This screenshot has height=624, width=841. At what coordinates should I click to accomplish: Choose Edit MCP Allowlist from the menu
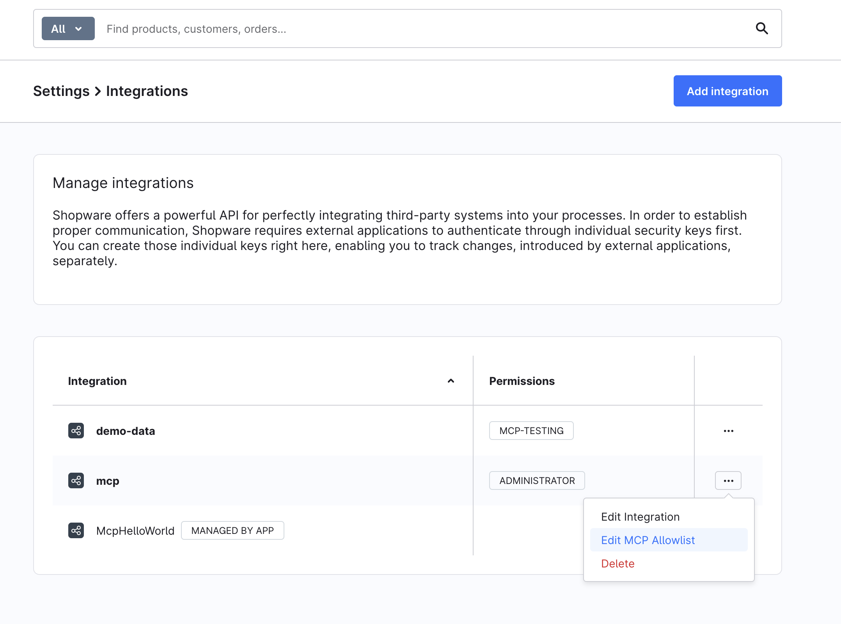point(669,540)
